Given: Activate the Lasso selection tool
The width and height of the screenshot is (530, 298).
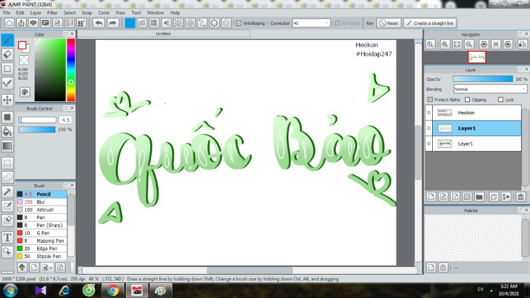Looking at the screenshot, I should (7, 177).
